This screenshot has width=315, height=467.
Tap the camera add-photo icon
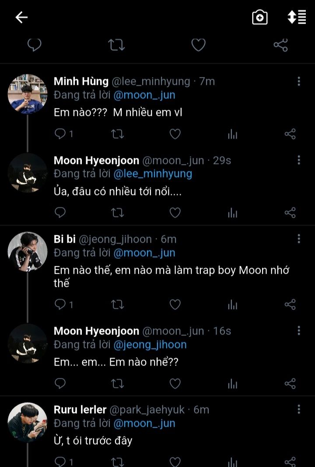point(260,17)
